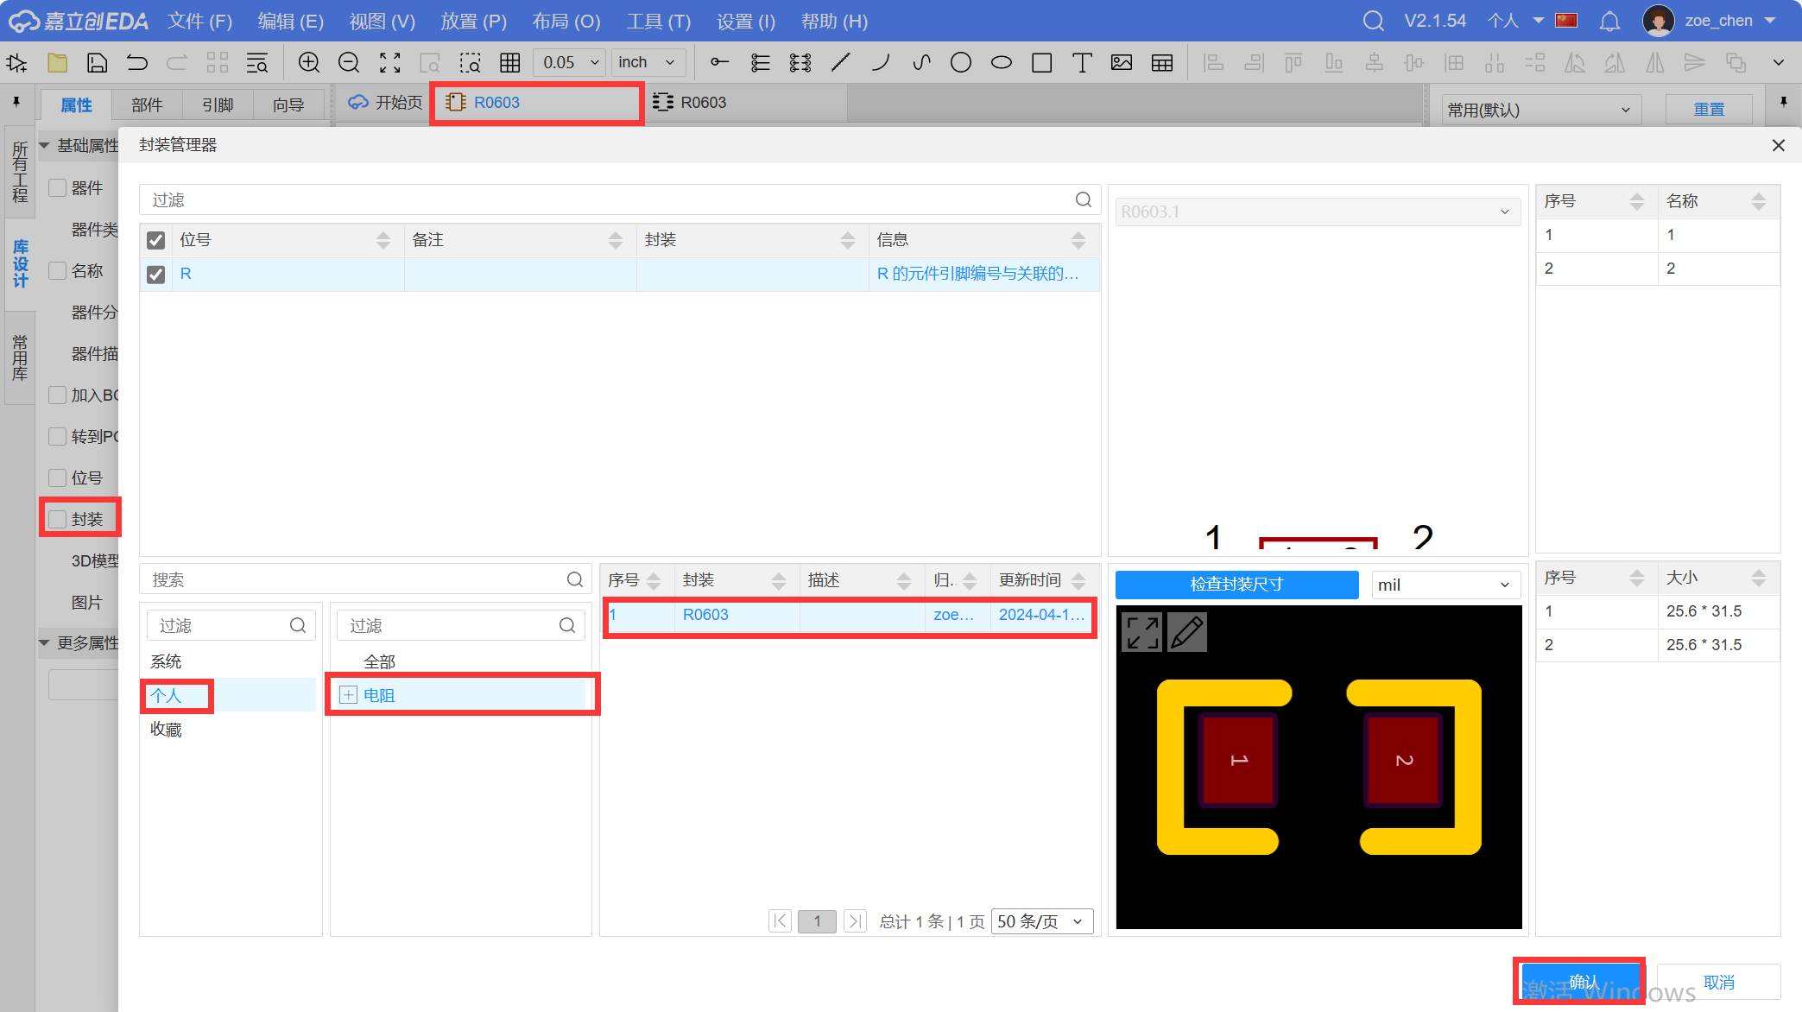Select the Bezier curve tool
The image size is (1802, 1012).
(x=921, y=62)
